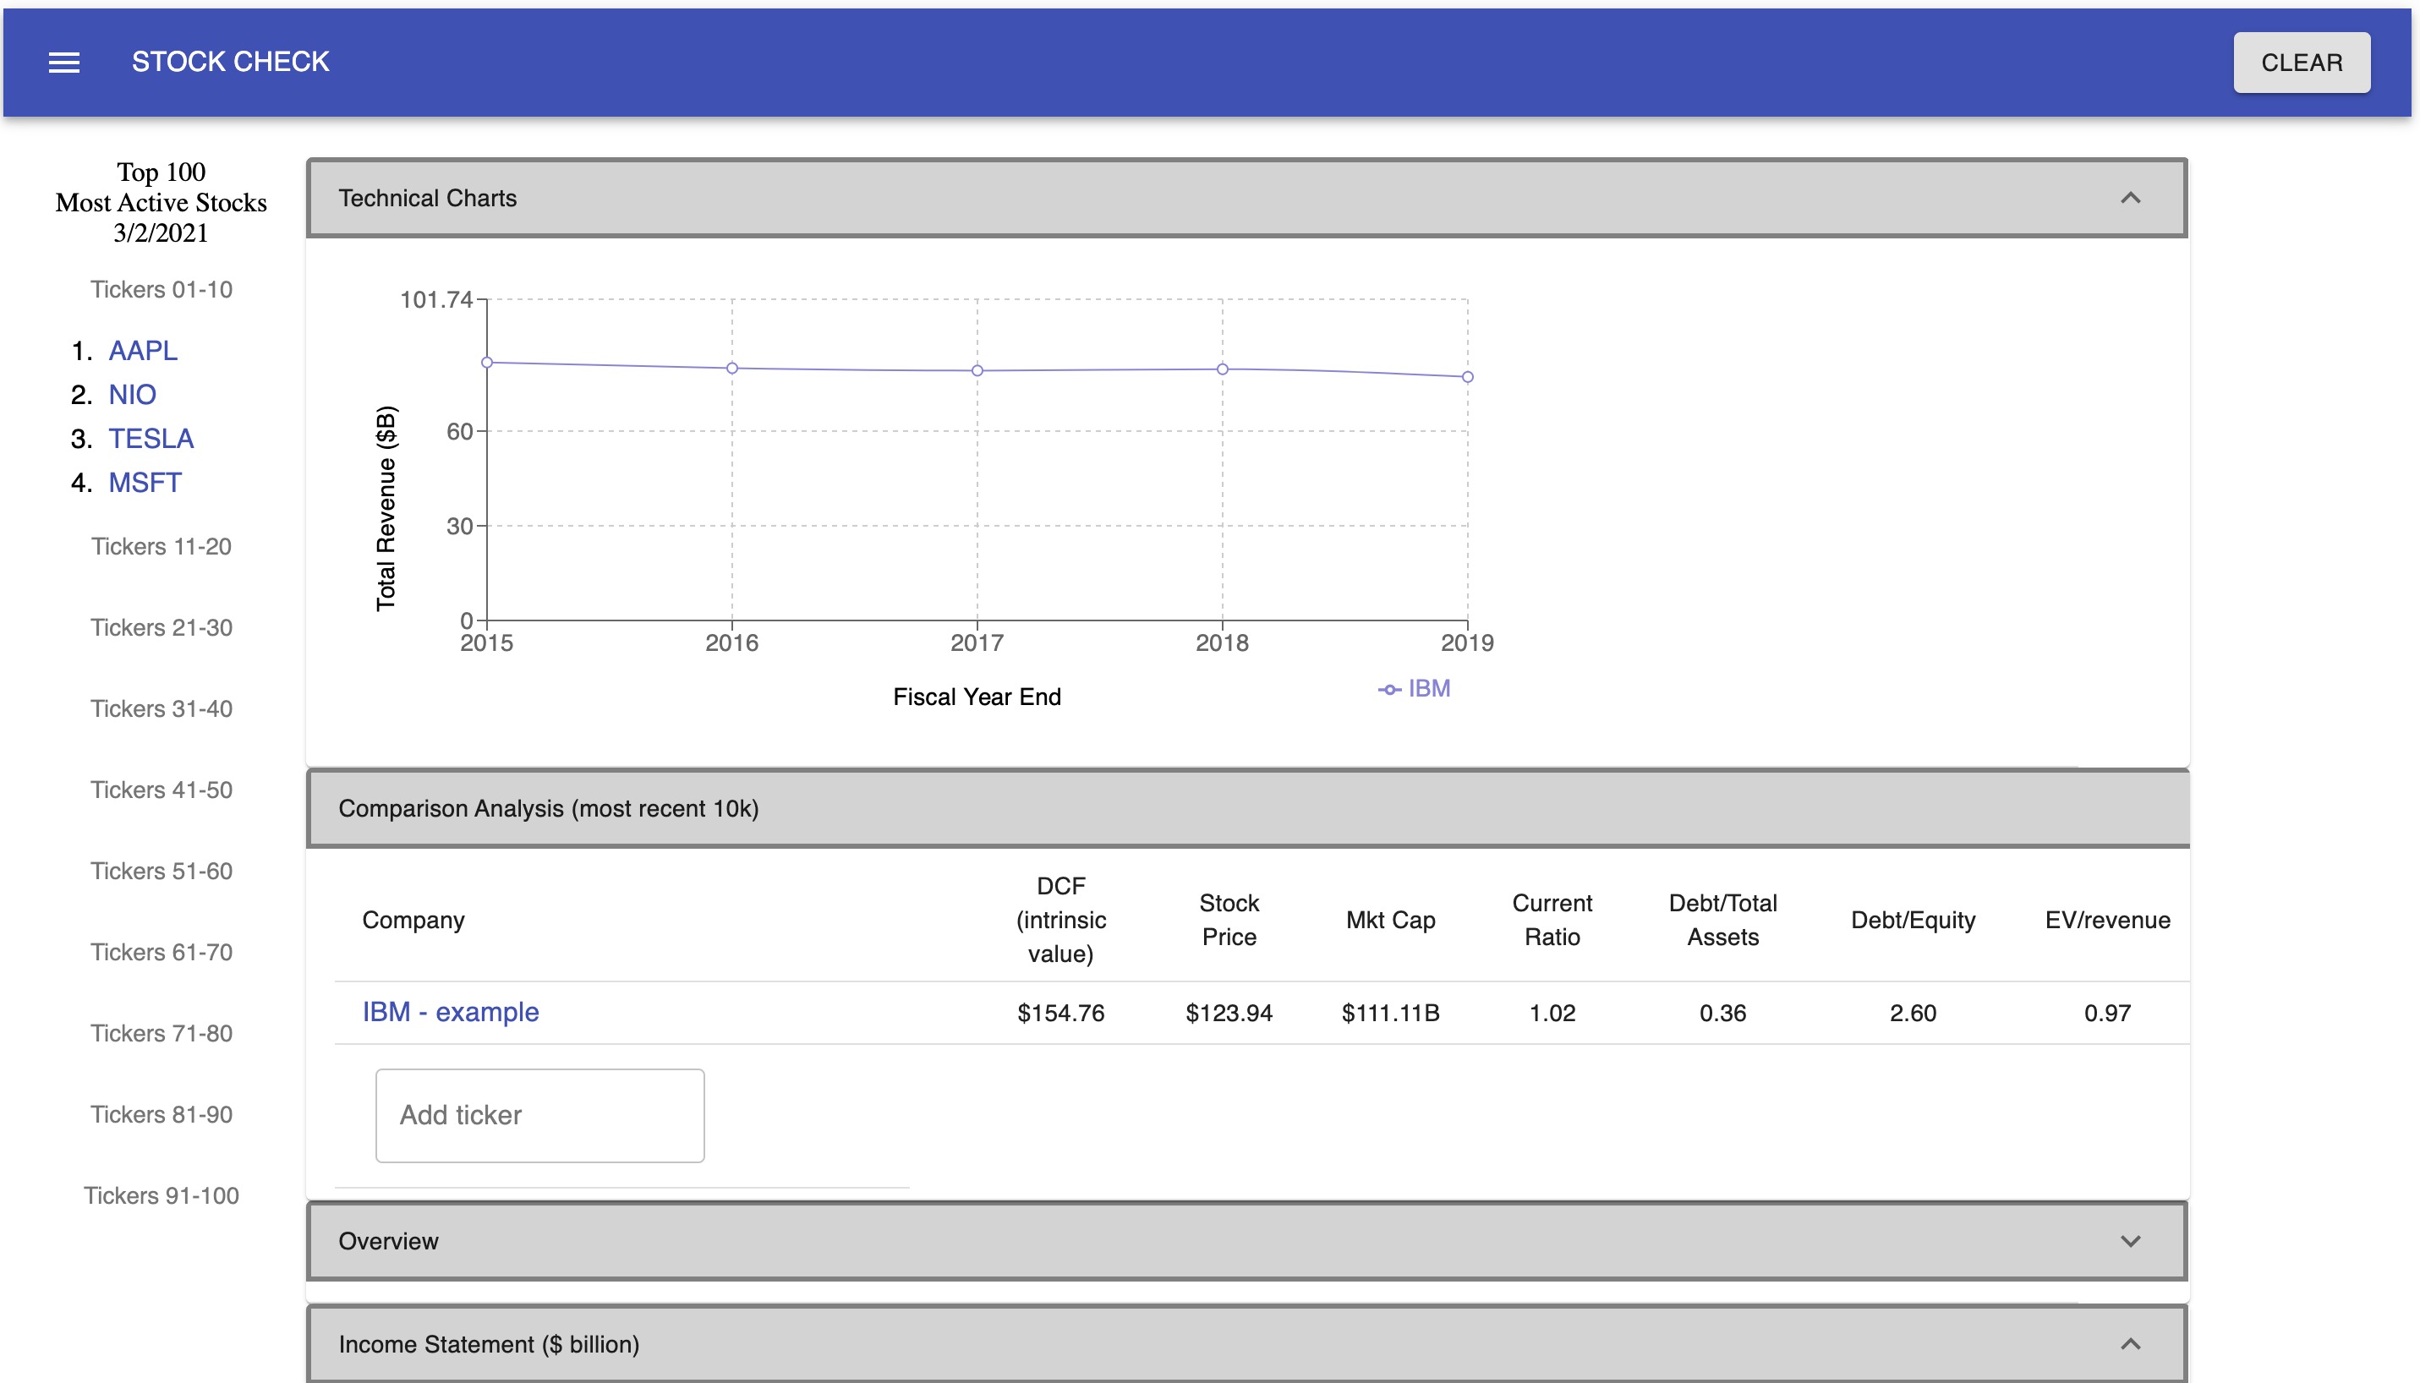
Task: Expand the Tickers 81-90 group
Action: point(162,1114)
